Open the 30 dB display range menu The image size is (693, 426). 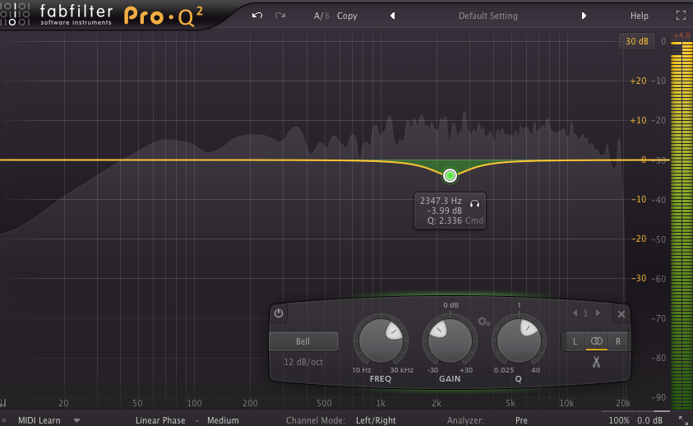point(637,41)
